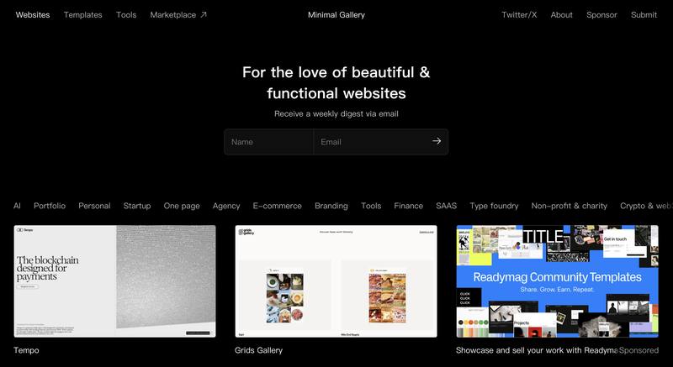673x367 pixels.
Task: Filter by Personal category
Action: [94, 206]
